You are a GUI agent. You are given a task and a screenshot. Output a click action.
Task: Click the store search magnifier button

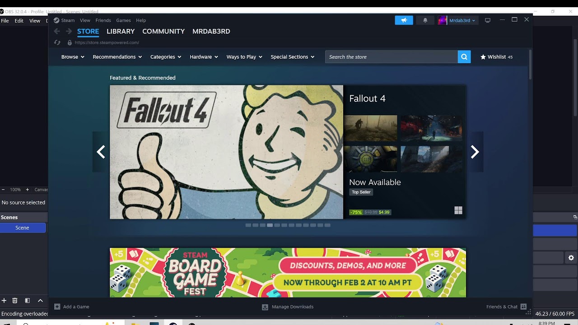[x=464, y=57]
